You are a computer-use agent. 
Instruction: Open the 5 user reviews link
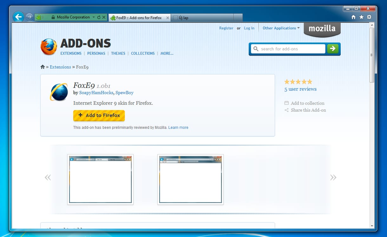(x=300, y=89)
